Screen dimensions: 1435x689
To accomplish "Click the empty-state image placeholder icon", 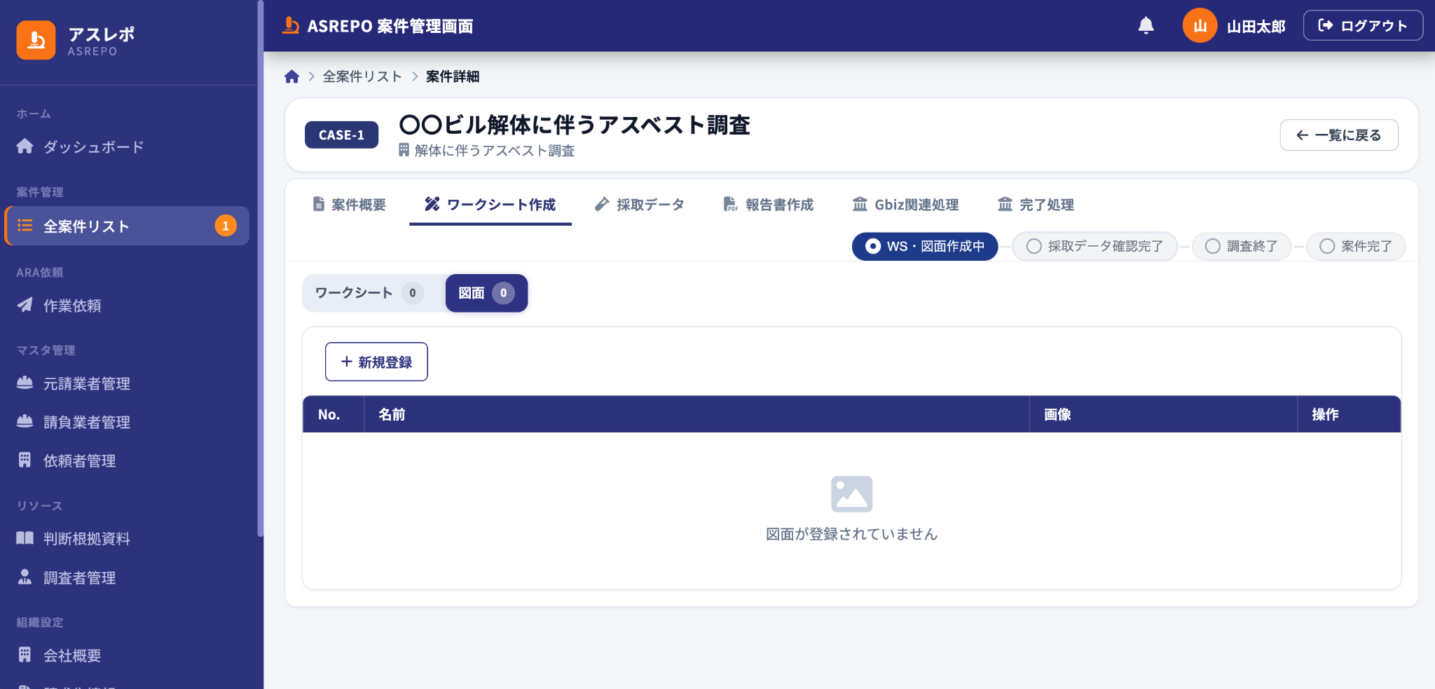I will click(851, 494).
